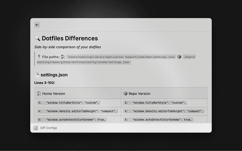Select line 4 editorTabHeight in Repo Version

(x=163, y=111)
